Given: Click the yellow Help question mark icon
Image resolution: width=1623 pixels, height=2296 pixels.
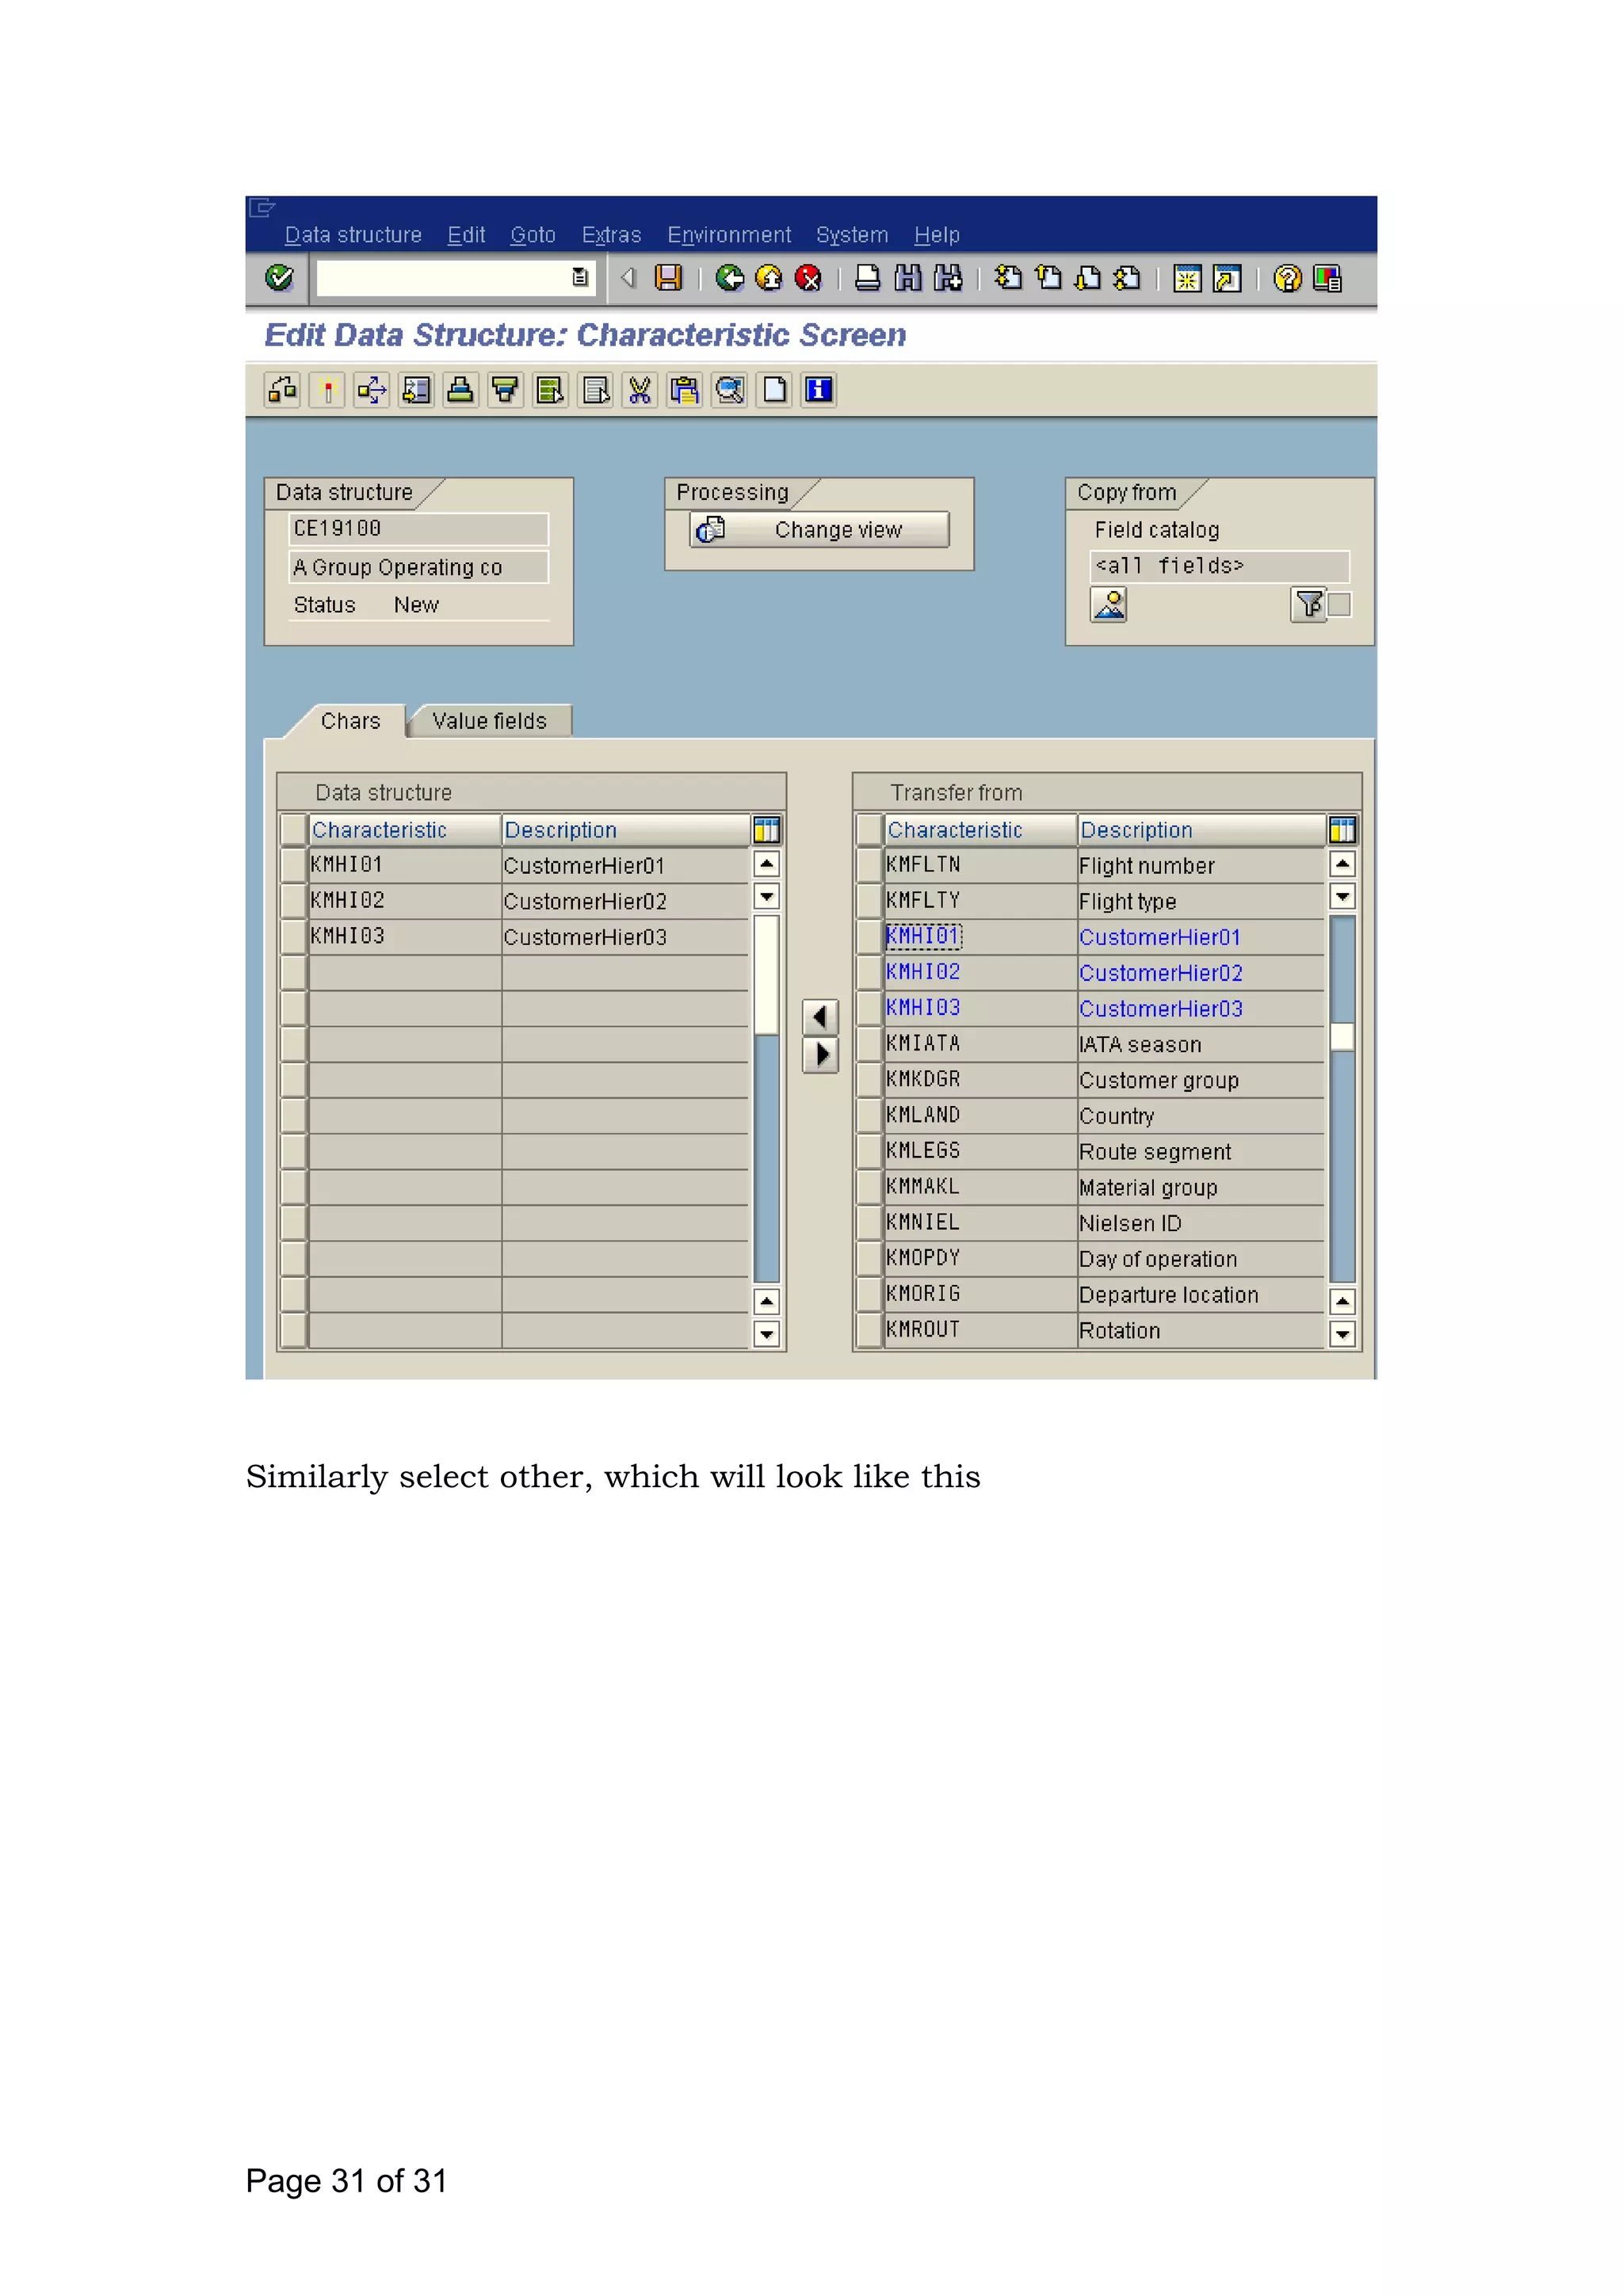Looking at the screenshot, I should tap(1288, 278).
